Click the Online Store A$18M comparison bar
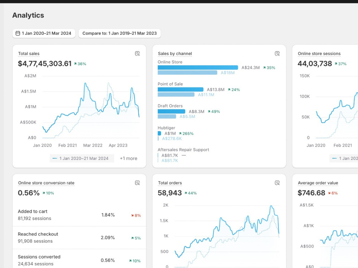The image size is (358, 268). pyautogui.click(x=188, y=73)
